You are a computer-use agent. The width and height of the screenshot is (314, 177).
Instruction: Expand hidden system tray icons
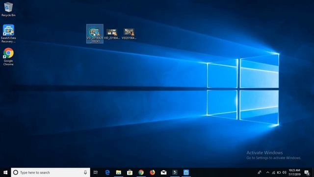click(x=268, y=173)
